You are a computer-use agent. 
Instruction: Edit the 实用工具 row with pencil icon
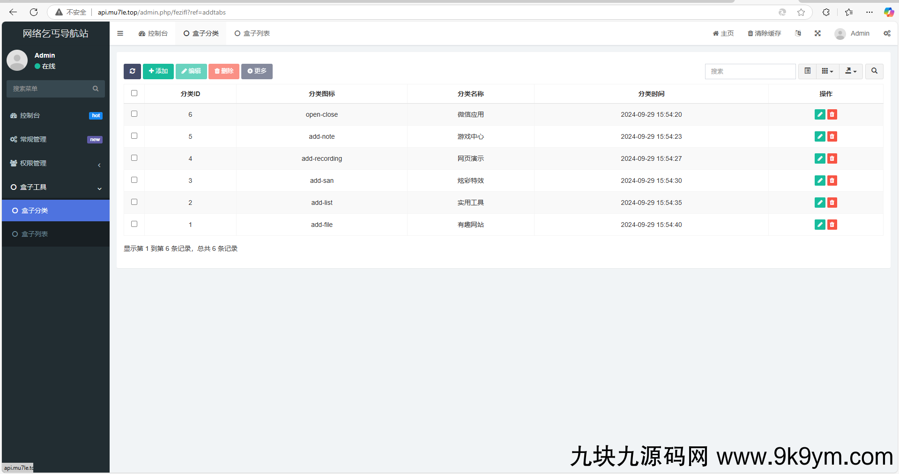tap(820, 203)
